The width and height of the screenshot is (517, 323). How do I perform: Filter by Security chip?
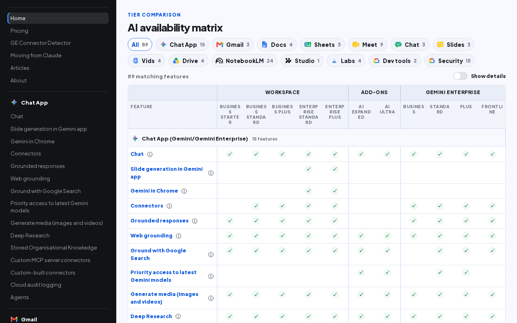[449, 61]
